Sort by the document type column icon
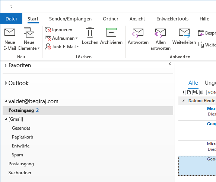This screenshot has height=182, width=216. point(189,92)
